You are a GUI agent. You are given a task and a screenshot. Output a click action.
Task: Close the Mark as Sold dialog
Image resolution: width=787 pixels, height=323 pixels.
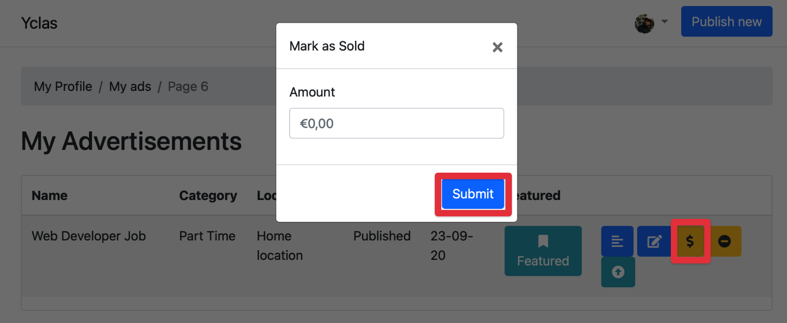[x=497, y=47]
